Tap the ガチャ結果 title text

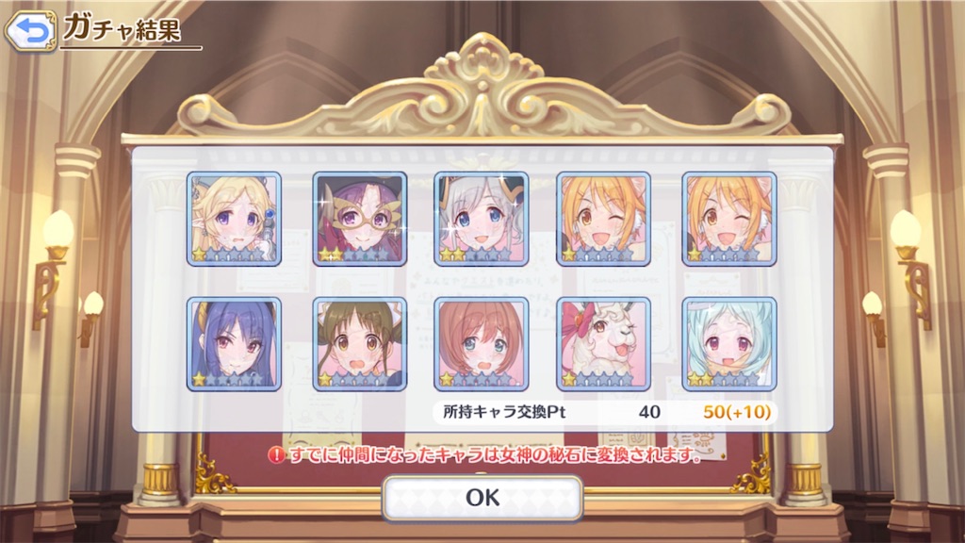pos(122,27)
